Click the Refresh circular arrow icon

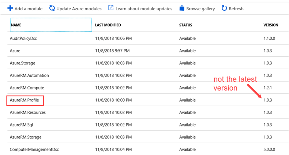[x=224, y=8]
